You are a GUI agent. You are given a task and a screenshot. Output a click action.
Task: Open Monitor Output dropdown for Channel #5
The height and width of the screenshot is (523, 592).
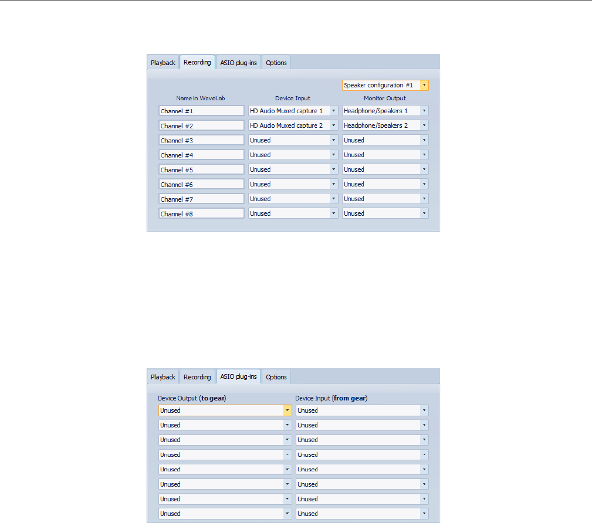385,169
